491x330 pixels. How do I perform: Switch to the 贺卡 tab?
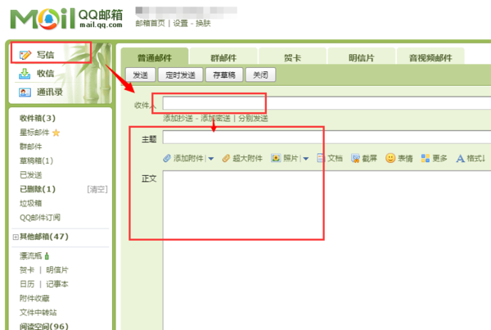click(292, 57)
